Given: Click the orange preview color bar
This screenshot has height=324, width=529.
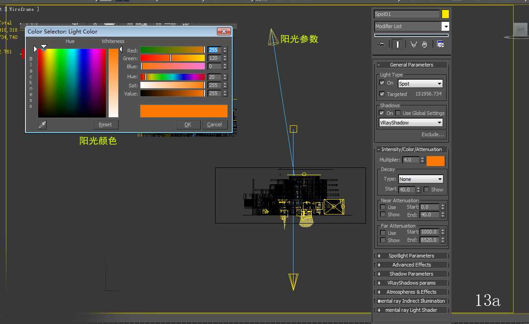Looking at the screenshot, I should coord(183,111).
